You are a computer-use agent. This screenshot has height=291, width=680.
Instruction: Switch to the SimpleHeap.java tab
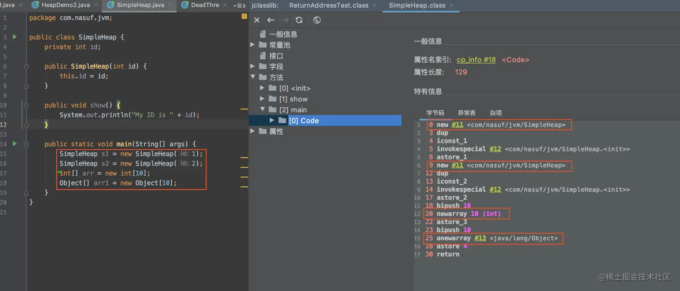(x=139, y=5)
